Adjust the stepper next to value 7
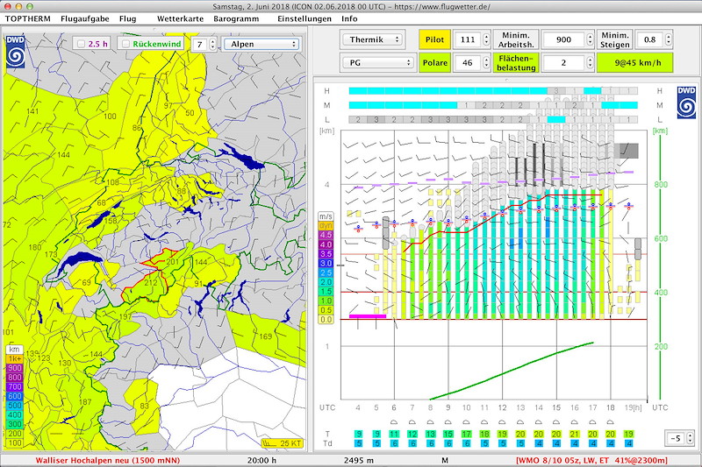Viewport: 702px width, 467px height. pyautogui.click(x=212, y=44)
